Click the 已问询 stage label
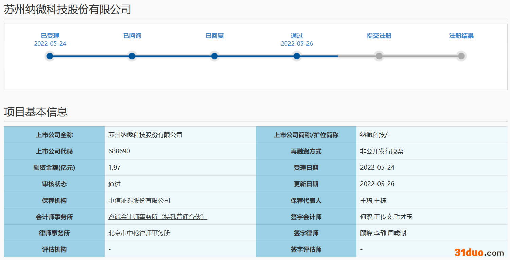This screenshot has width=510, height=260. pos(132,36)
